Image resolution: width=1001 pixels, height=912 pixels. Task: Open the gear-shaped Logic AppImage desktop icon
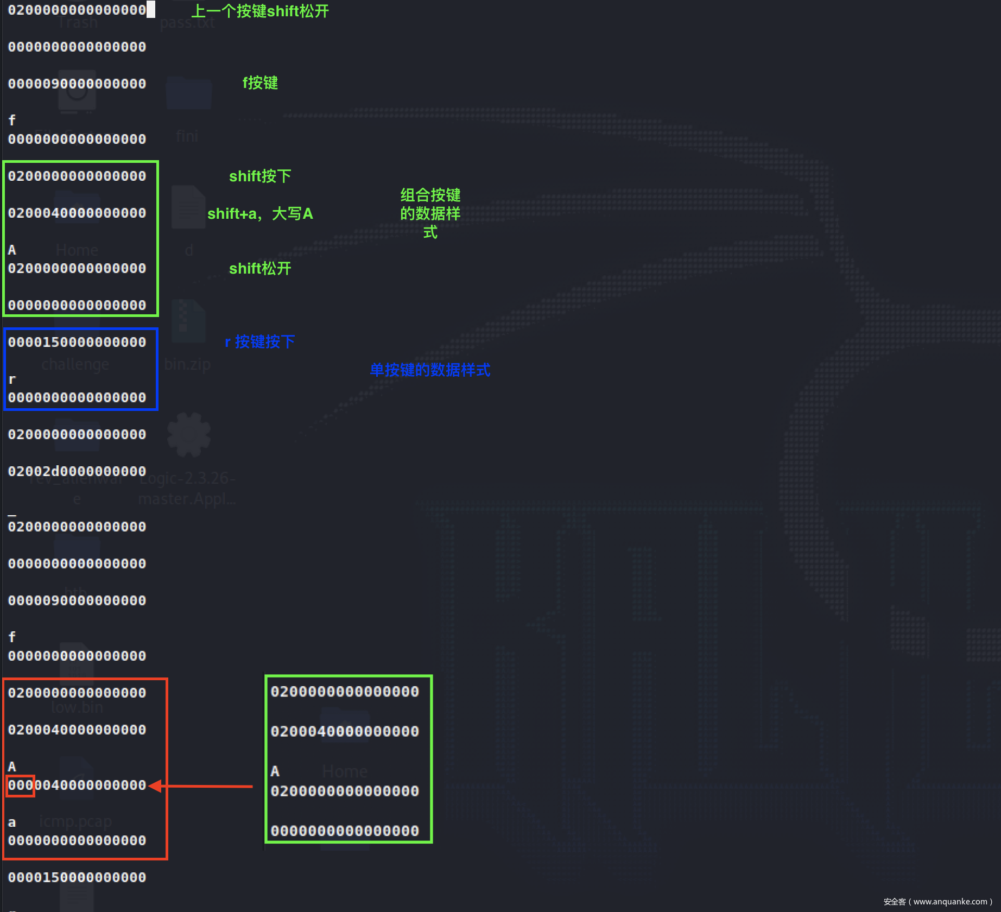pos(188,435)
